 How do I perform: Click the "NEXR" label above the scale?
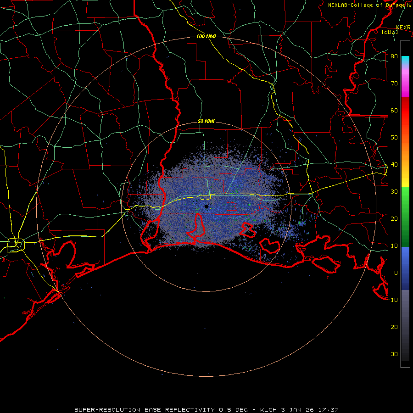(403, 28)
